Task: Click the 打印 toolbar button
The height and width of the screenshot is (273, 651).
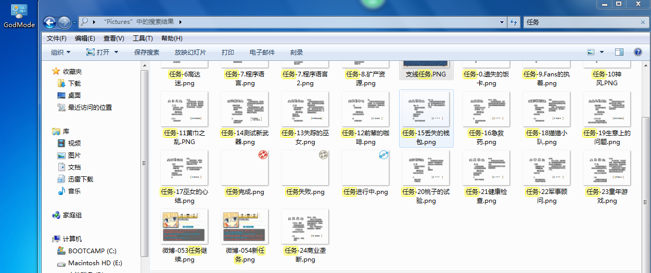Action: [228, 52]
